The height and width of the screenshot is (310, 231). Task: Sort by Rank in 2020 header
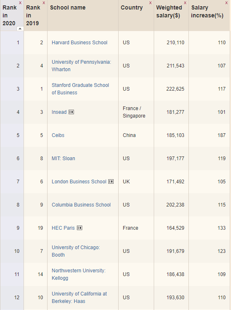tap(9, 15)
